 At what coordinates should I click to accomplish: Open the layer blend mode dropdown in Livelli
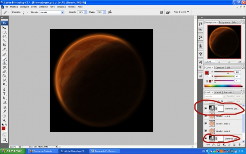point(215,96)
